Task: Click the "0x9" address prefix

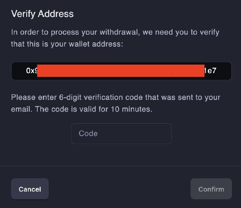Action: (32, 71)
